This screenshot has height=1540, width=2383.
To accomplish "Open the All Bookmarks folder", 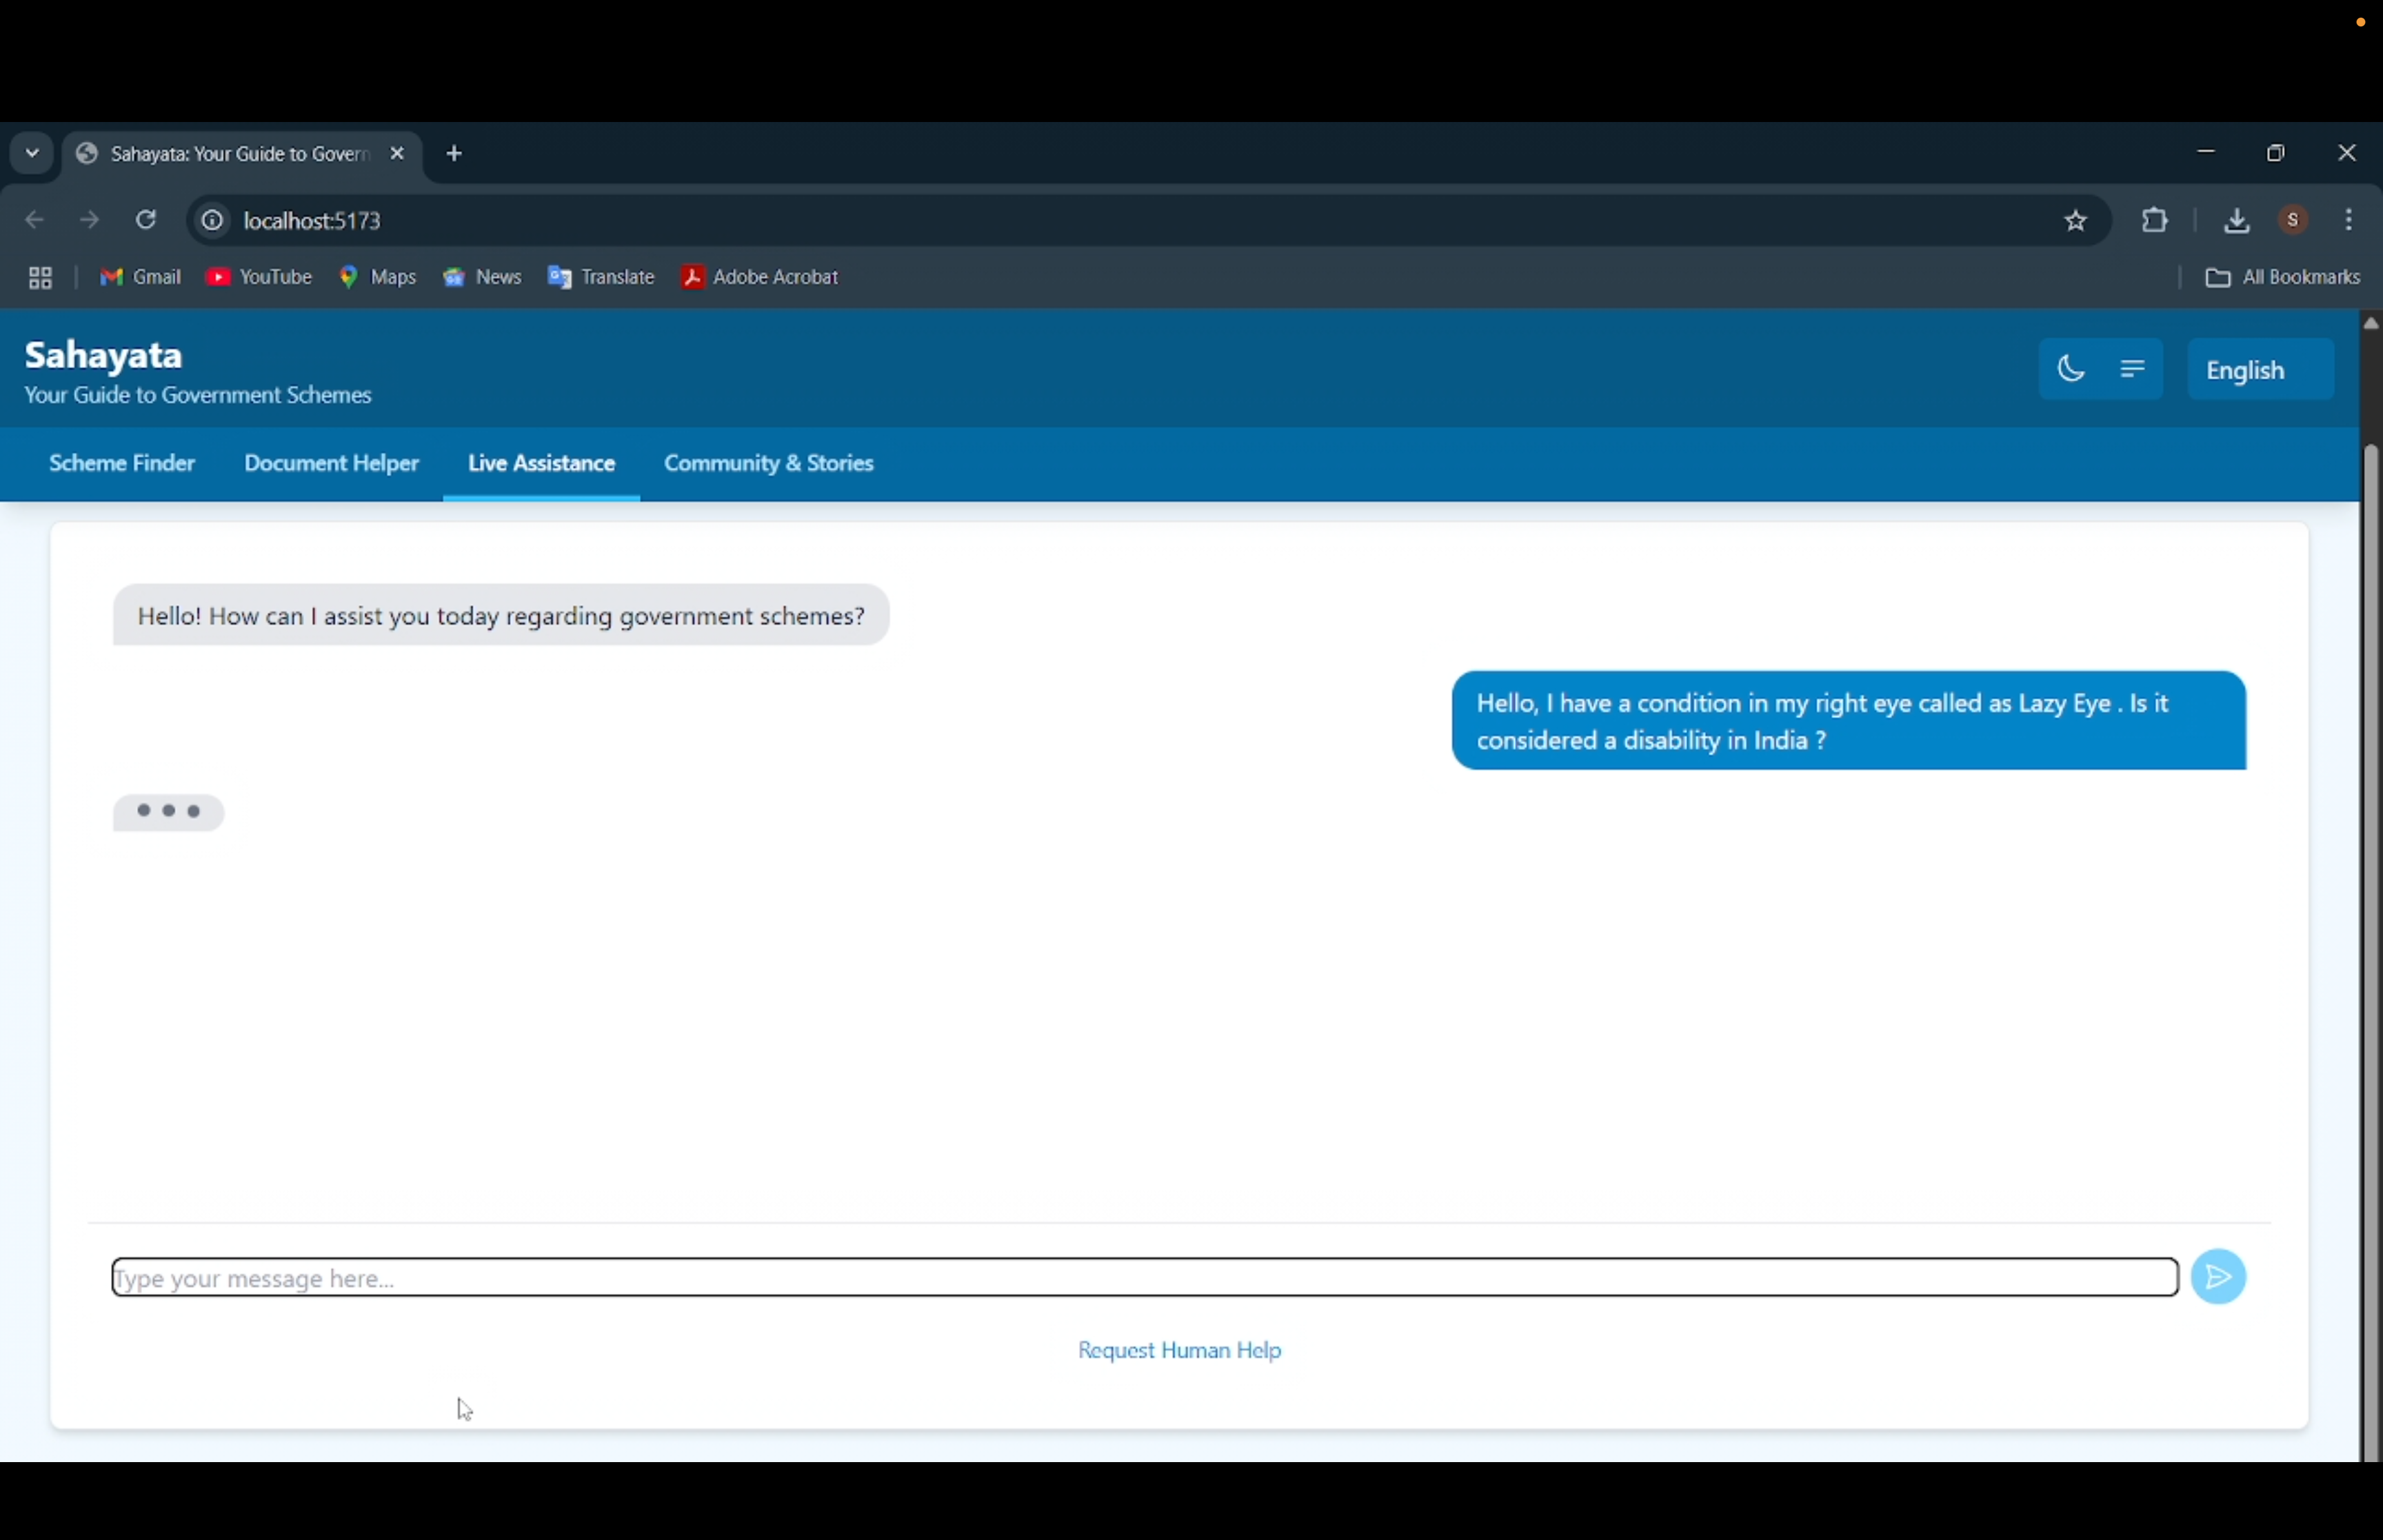I will (2282, 278).
